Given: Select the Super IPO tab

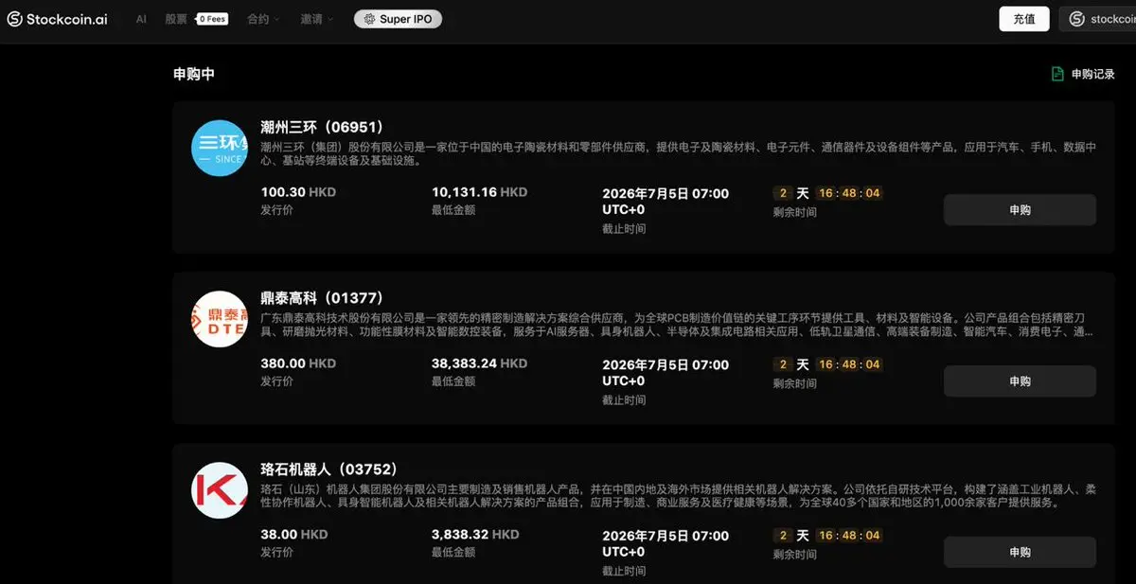Looking at the screenshot, I should 398,19.
